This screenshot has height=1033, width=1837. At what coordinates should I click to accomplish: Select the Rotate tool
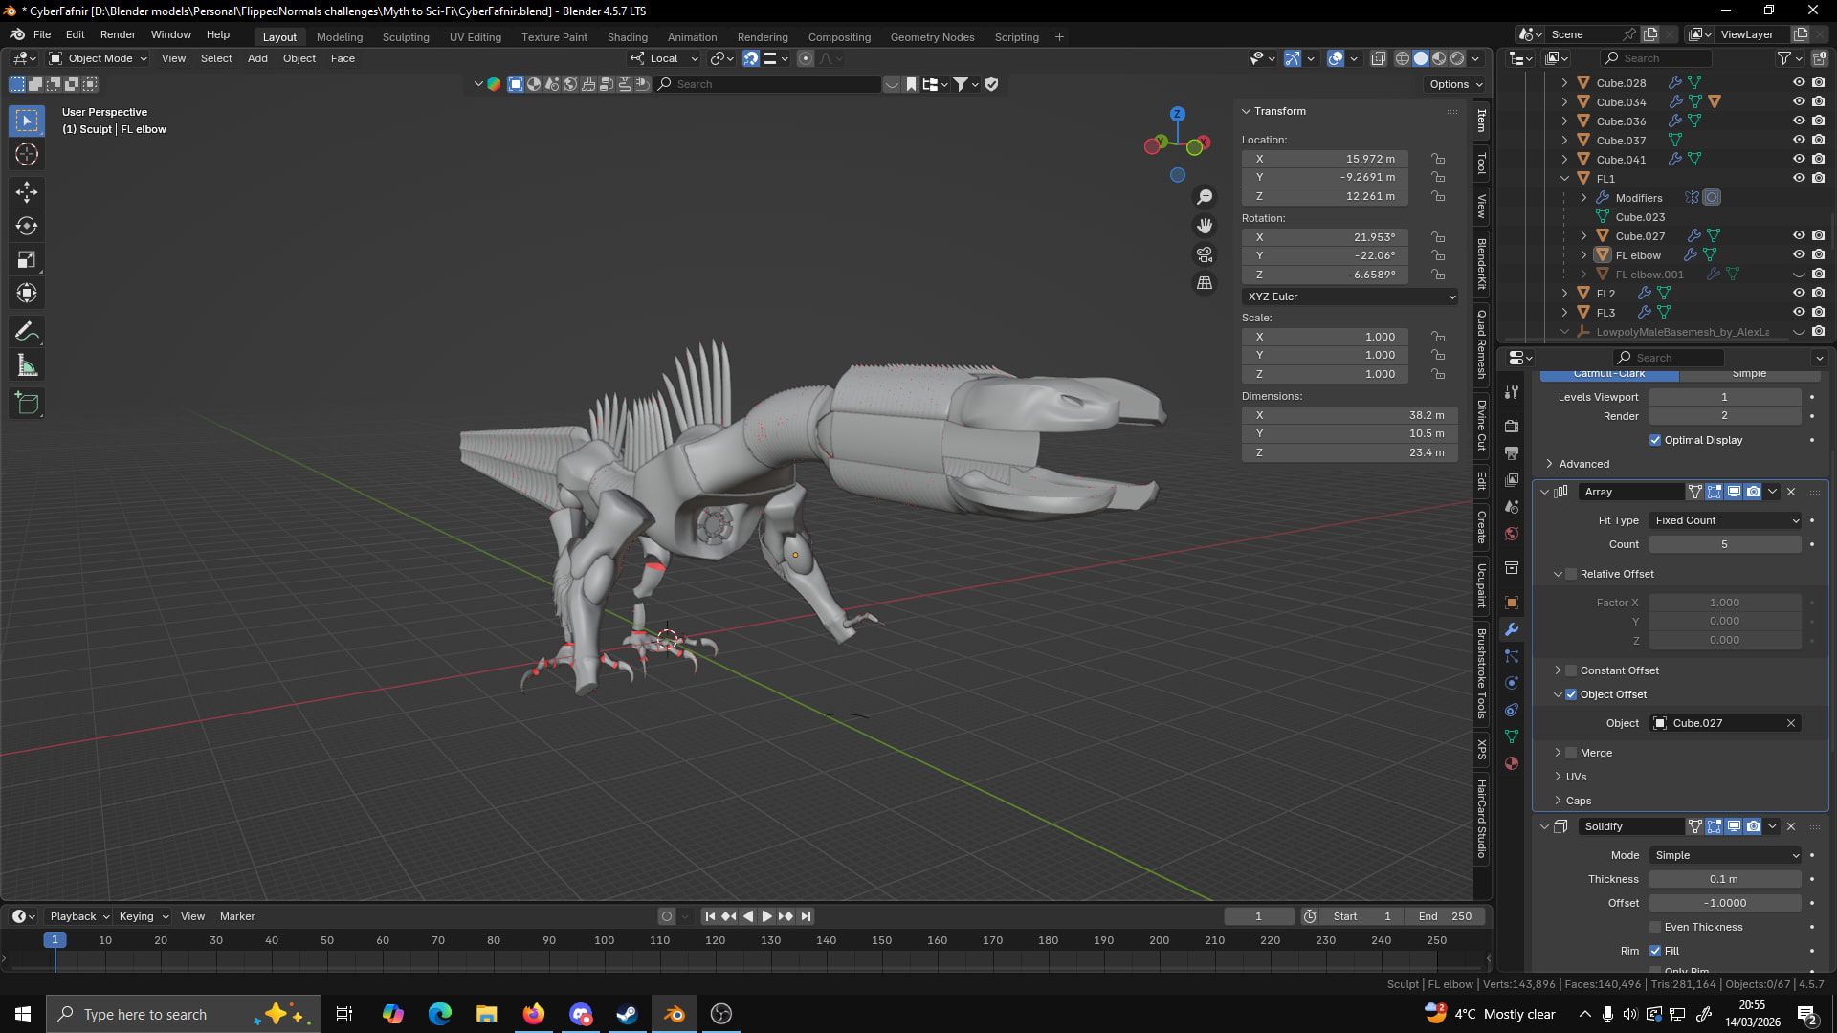point(27,226)
